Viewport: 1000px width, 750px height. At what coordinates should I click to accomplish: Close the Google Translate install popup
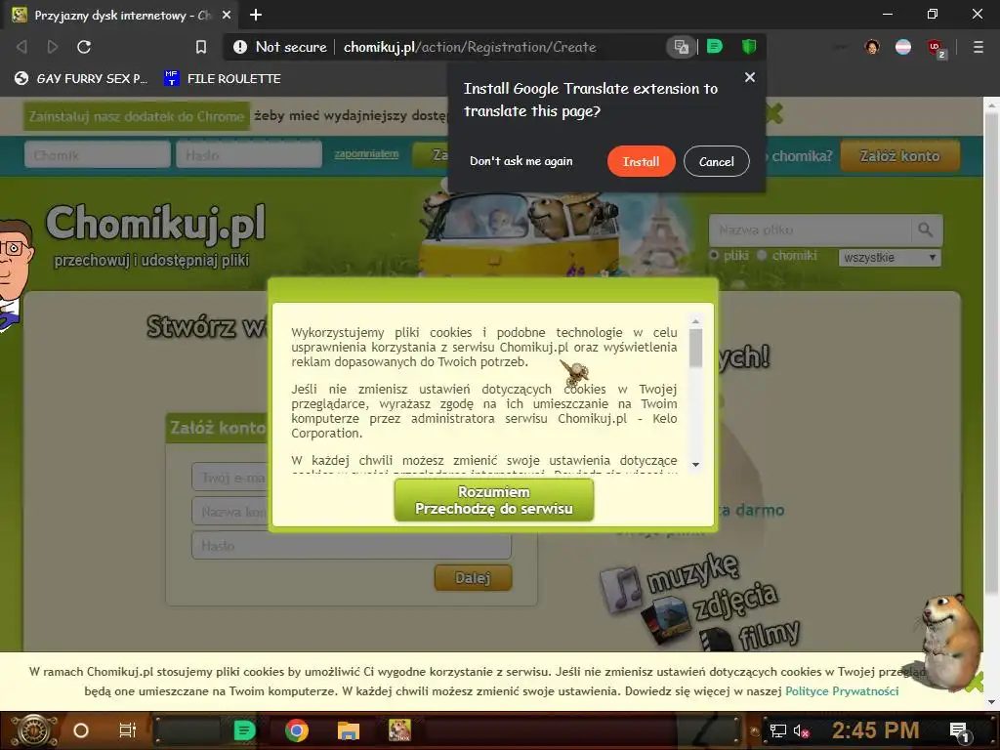pyautogui.click(x=750, y=77)
